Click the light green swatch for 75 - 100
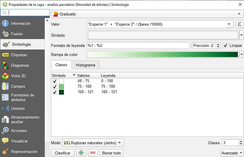The image size is (244, 157). [62, 87]
